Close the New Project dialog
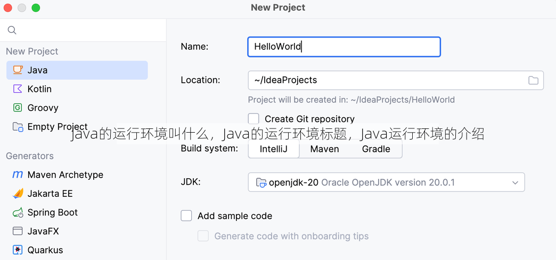The height and width of the screenshot is (260, 556). tap(8, 8)
